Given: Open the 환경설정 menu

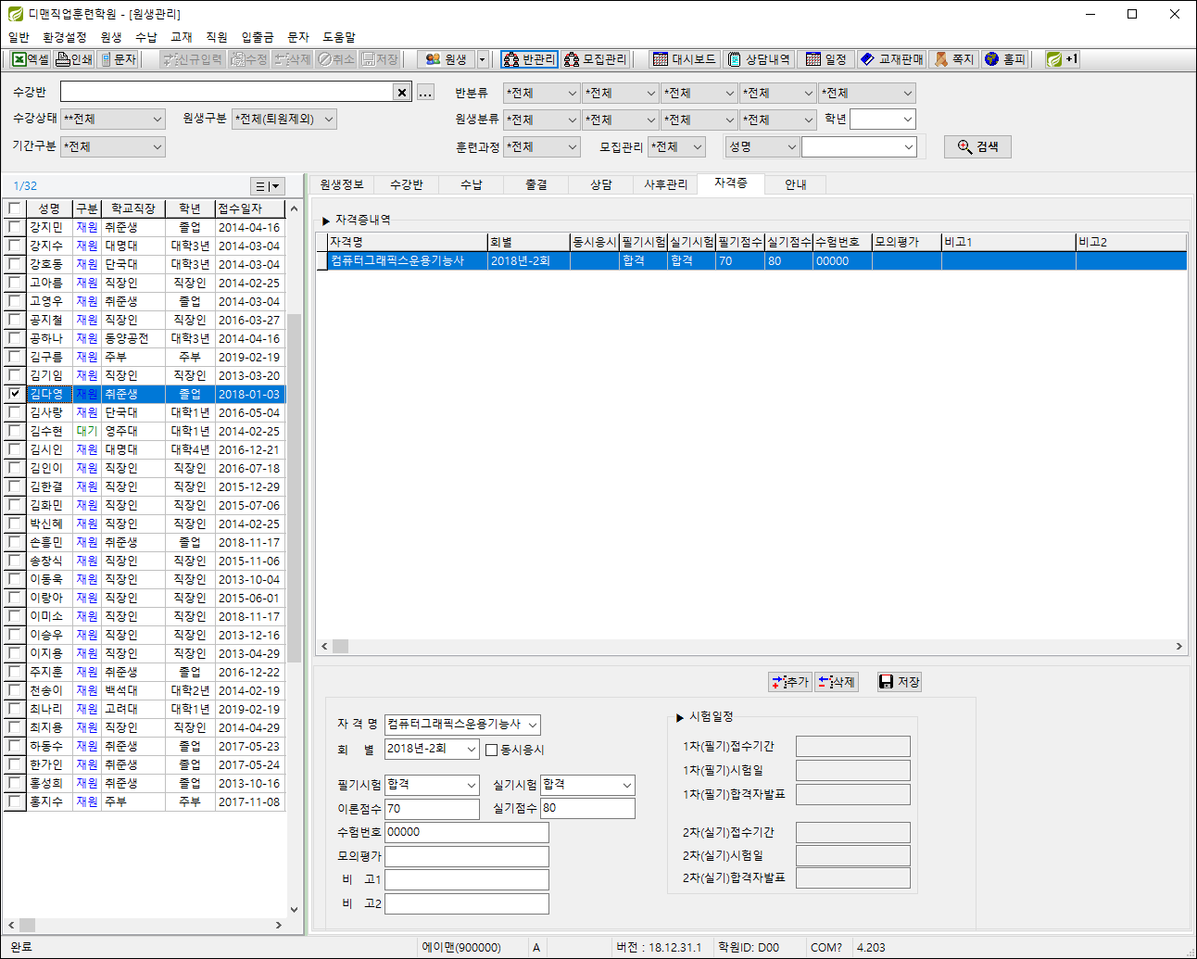Looking at the screenshot, I should [x=65, y=37].
